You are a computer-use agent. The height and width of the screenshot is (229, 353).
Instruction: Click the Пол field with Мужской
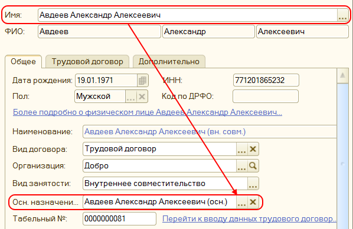point(100,97)
